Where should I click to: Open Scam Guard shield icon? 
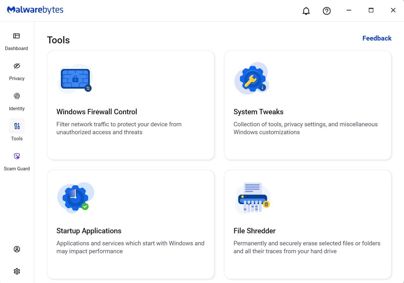click(x=17, y=156)
